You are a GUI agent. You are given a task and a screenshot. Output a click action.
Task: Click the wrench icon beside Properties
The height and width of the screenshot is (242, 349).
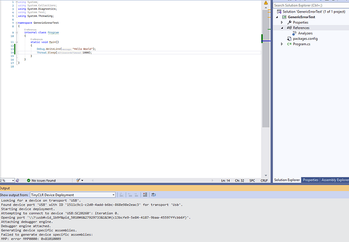(x=289, y=22)
